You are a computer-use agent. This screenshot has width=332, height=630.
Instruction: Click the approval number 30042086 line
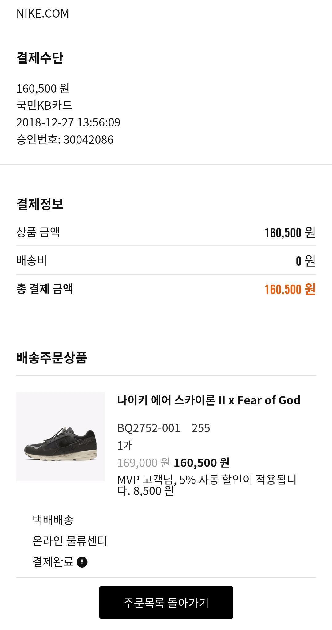(65, 139)
